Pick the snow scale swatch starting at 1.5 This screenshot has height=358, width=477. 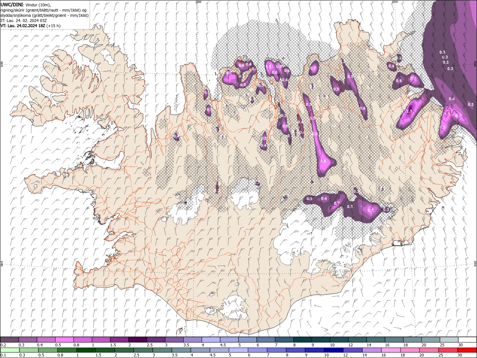click(x=120, y=340)
